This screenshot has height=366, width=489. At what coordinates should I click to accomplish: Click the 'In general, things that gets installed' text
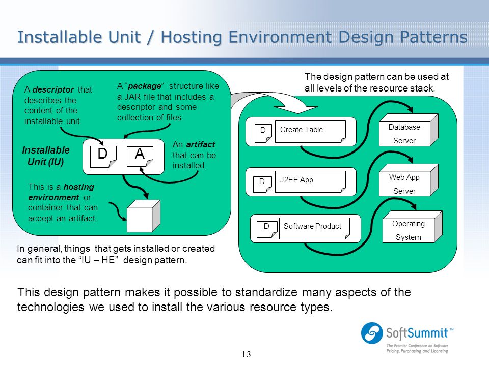pyautogui.click(x=116, y=254)
